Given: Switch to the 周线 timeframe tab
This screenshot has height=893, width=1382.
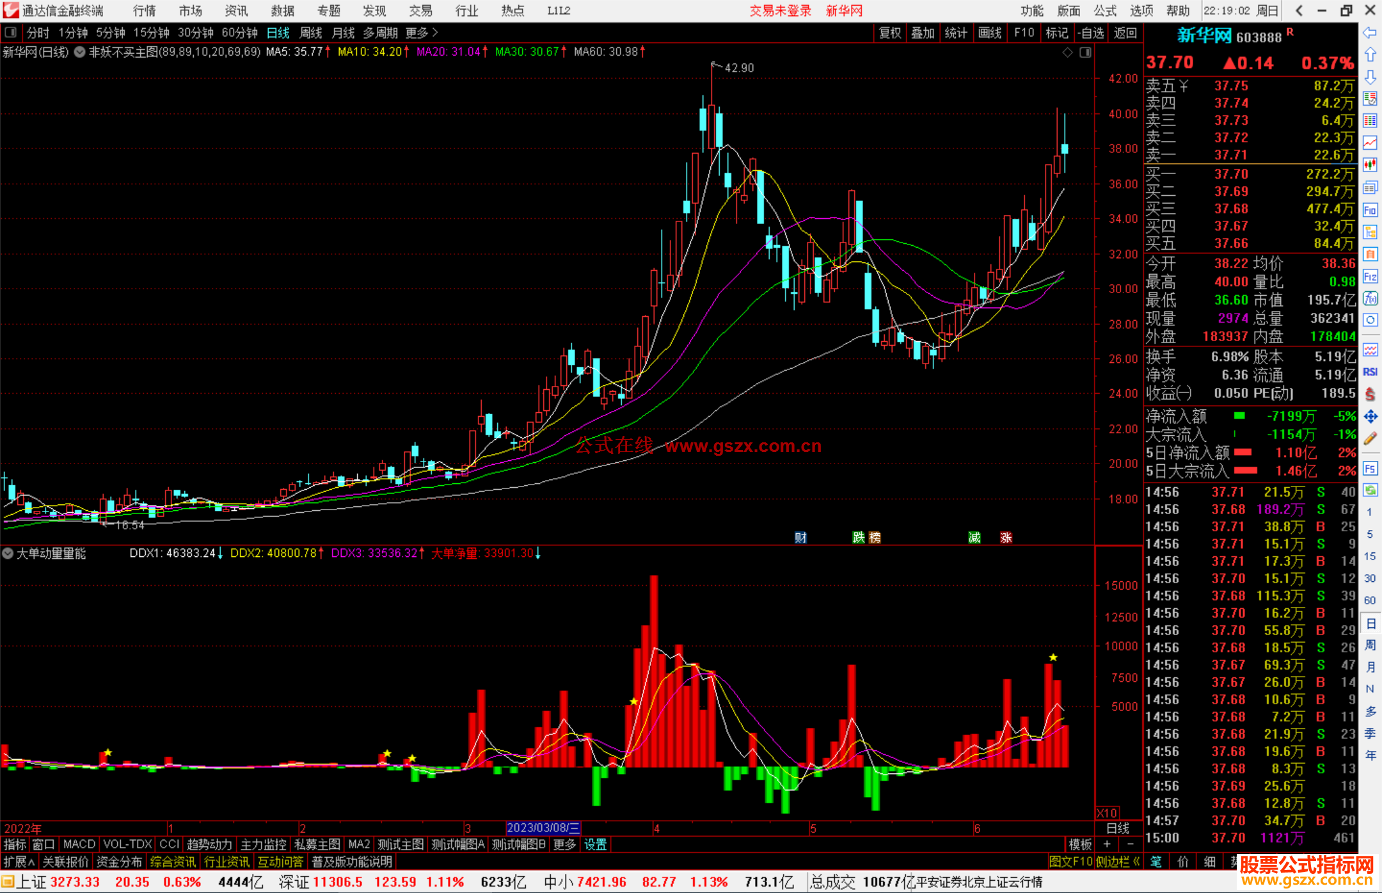Looking at the screenshot, I should tap(311, 33).
